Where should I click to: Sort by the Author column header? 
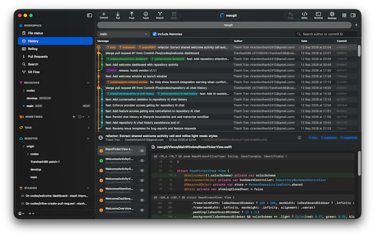point(265,41)
